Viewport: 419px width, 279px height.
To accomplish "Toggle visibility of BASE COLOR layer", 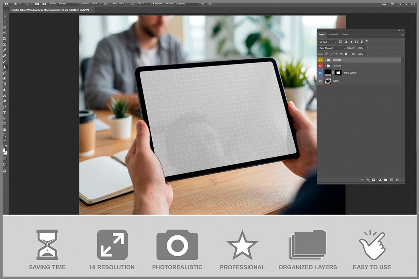I will (320, 73).
